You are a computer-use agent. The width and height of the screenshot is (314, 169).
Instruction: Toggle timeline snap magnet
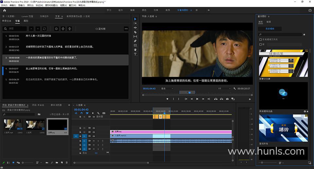point(81,113)
